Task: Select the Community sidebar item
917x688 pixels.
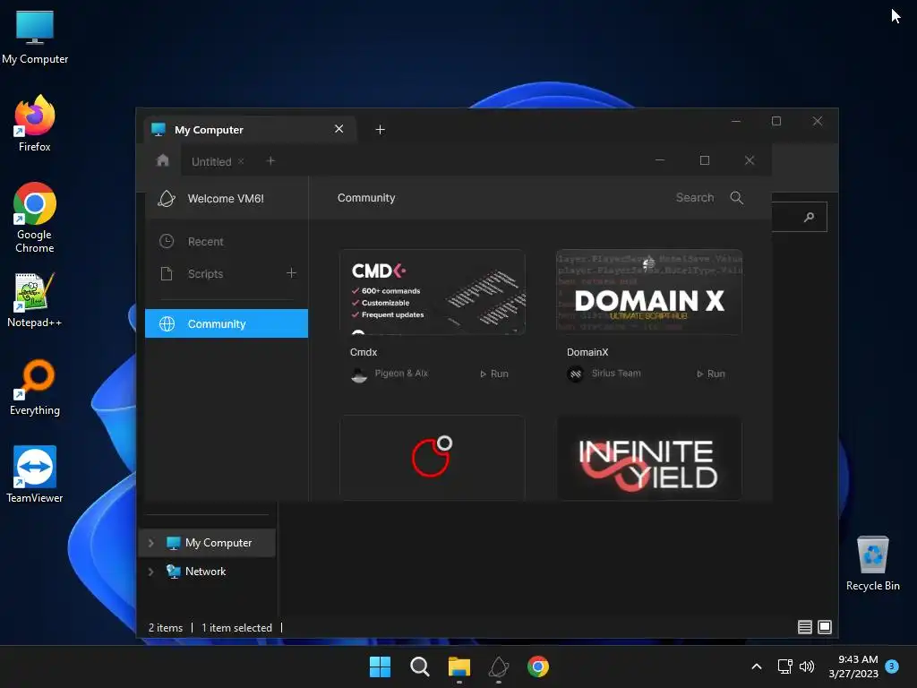Action: click(227, 323)
